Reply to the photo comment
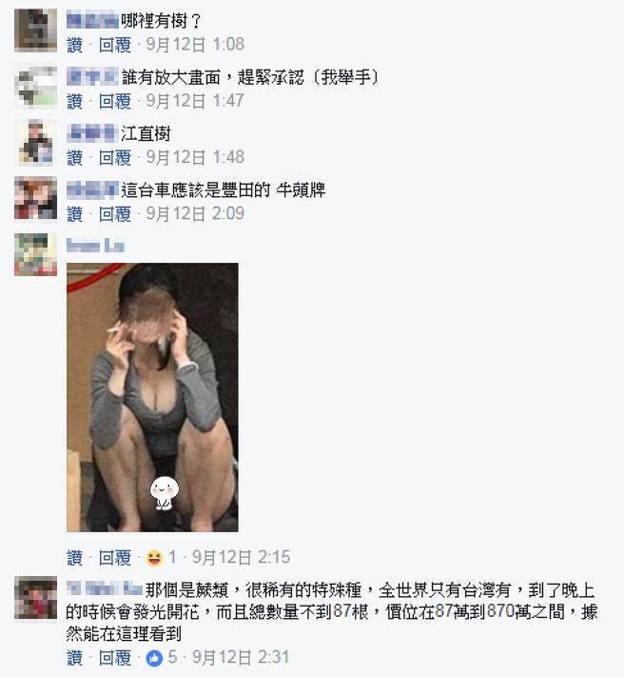 (x=115, y=557)
